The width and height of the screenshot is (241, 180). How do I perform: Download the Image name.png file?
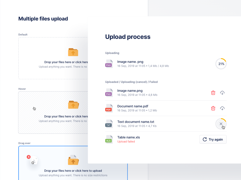(222, 93)
